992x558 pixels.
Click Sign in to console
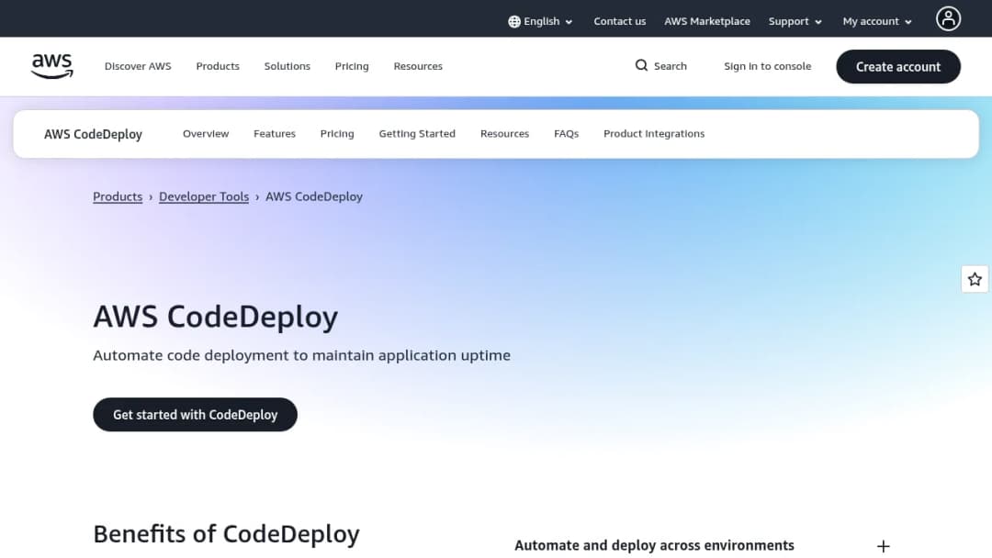tap(767, 66)
